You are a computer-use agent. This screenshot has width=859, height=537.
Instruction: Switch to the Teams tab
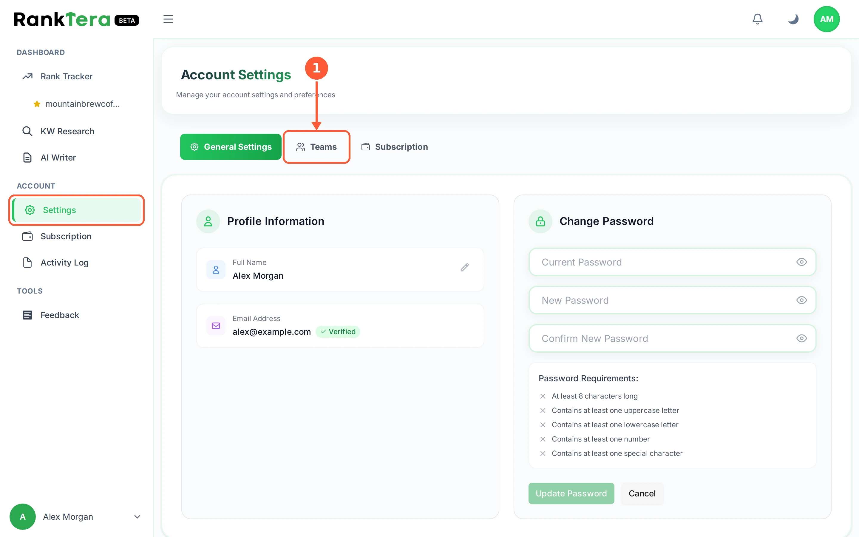(x=316, y=147)
